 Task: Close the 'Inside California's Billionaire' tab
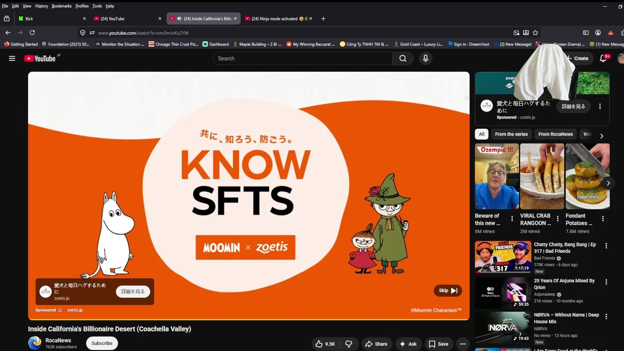tap(235, 19)
